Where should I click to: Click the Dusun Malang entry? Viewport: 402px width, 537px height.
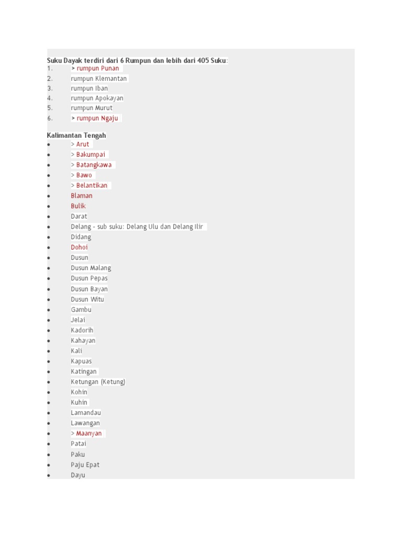point(91,268)
